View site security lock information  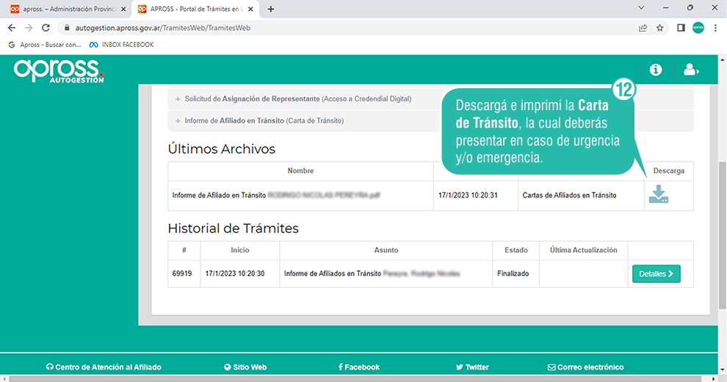tap(67, 28)
